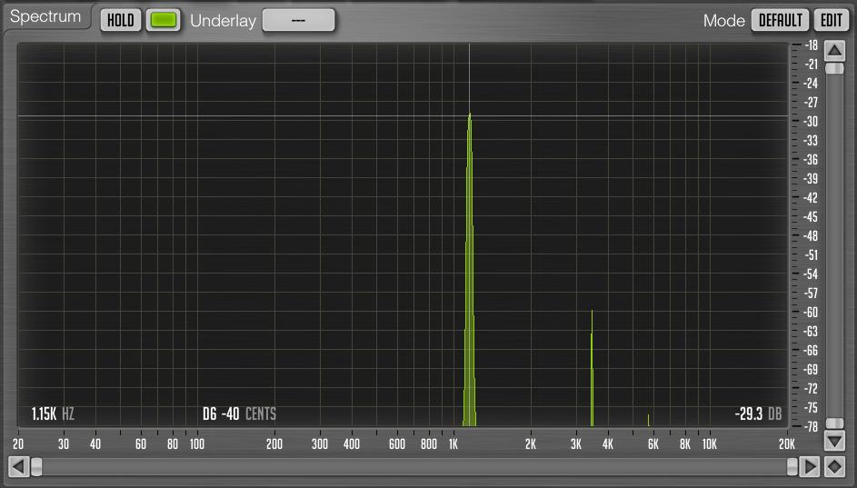
Task: Select the Spectrum tab
Action: point(46,17)
